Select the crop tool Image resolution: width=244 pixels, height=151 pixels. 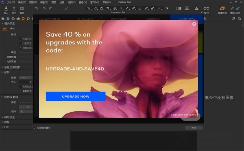[x=108, y=8]
